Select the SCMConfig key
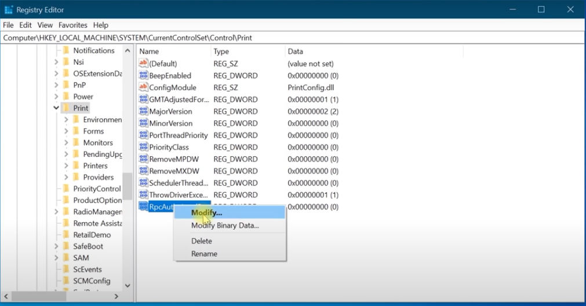Image resolution: width=586 pixels, height=306 pixels. 92,281
